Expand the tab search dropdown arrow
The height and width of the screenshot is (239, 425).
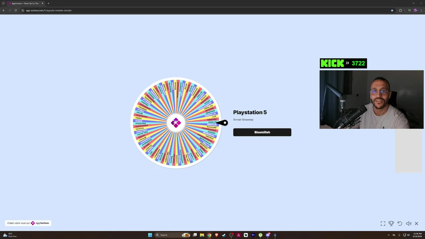tap(3, 3)
